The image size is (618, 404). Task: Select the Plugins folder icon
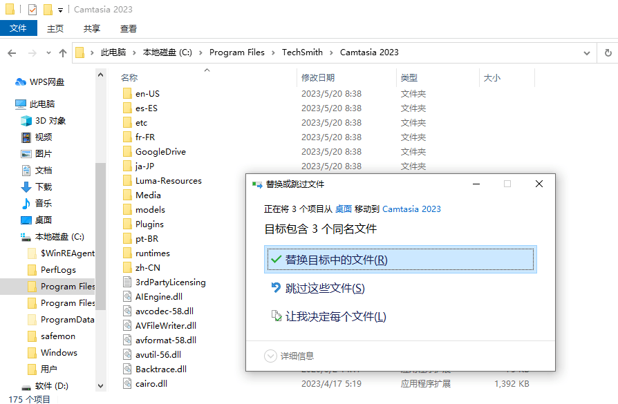click(127, 224)
